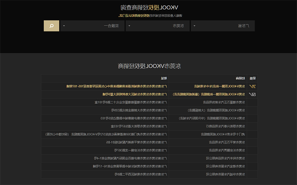Open the 华升国际汽车城店 dealer entry

click(212, 118)
